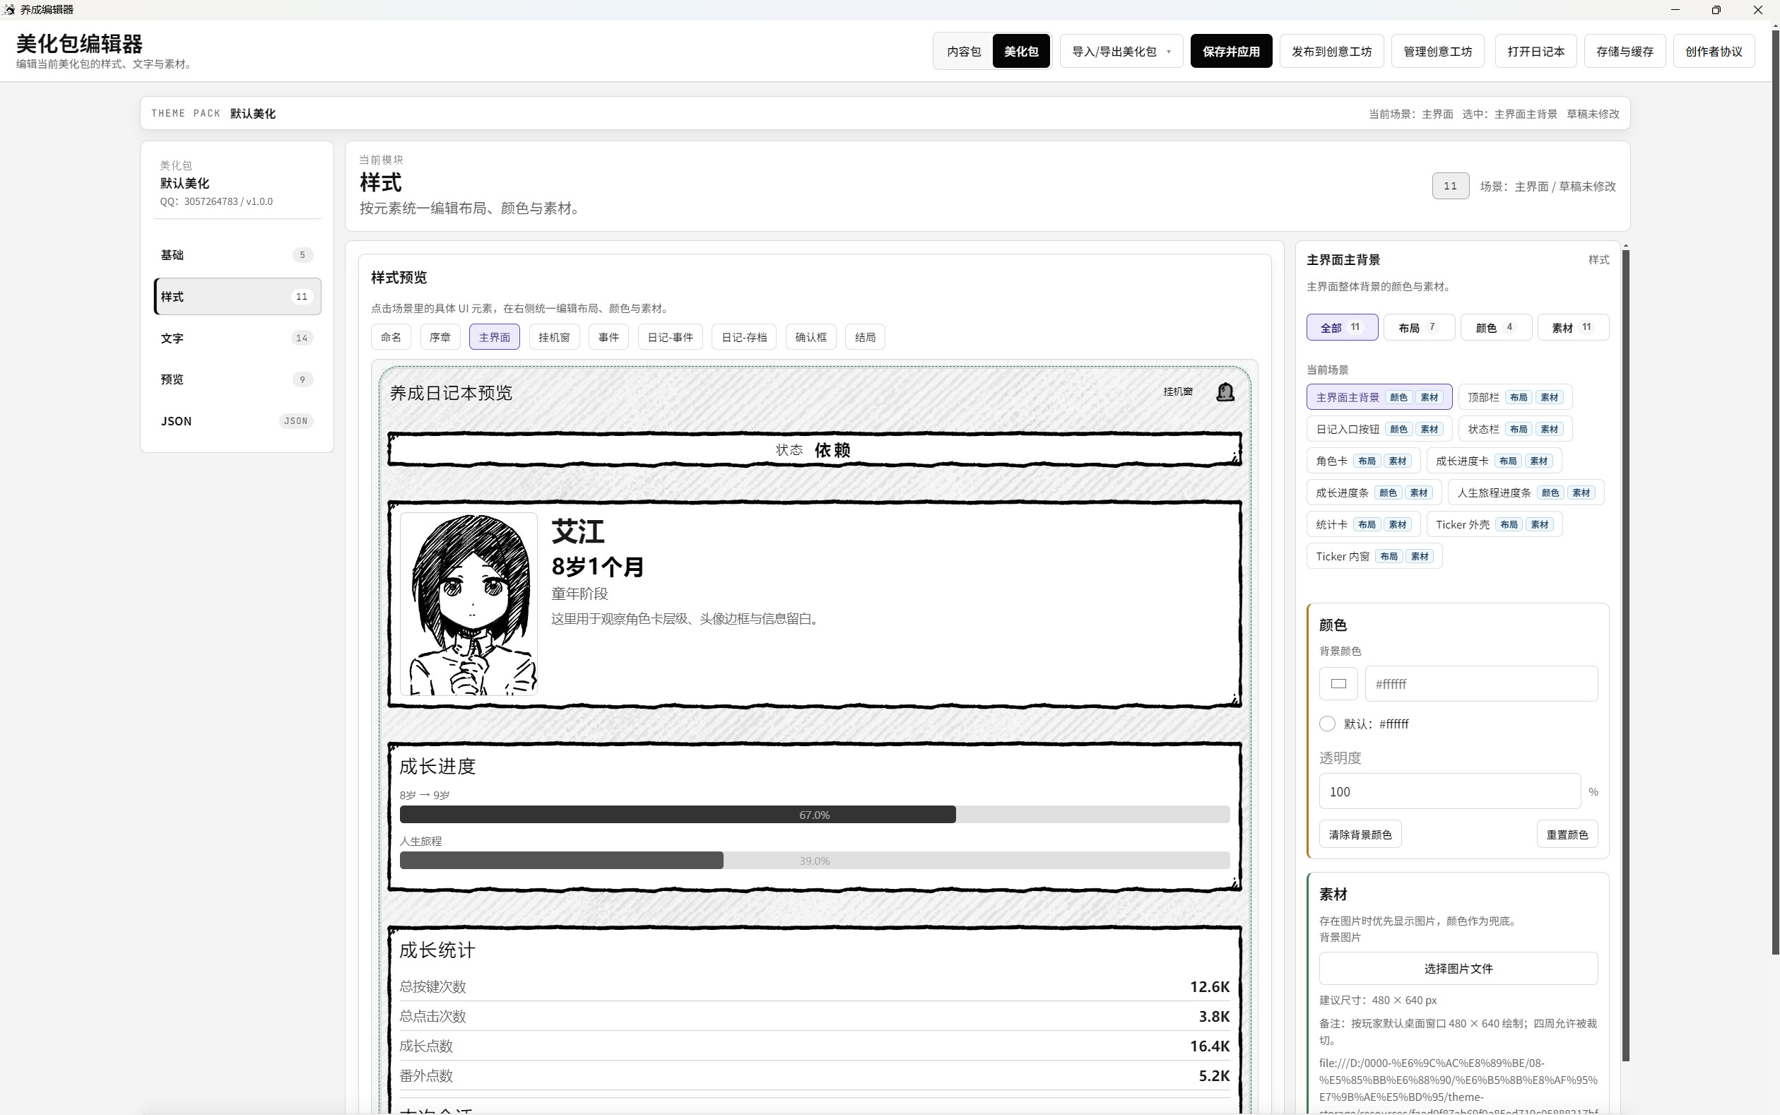This screenshot has width=1780, height=1115.
Task: Click 选择图片文件 button
Action: 1458,968
